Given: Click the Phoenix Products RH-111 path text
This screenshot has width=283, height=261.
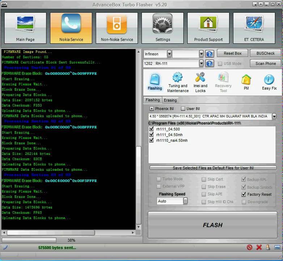Looking at the screenshot, I should (x=194, y=123).
